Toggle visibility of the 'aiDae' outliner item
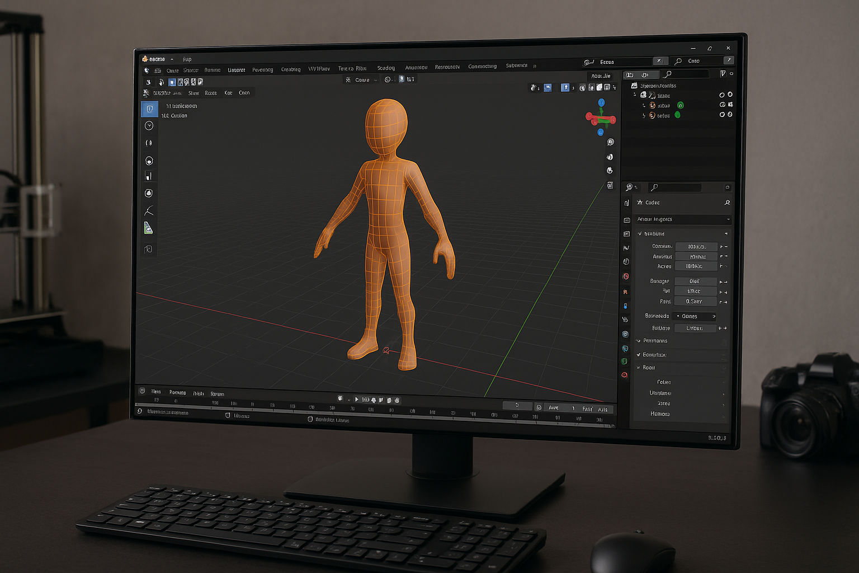The width and height of the screenshot is (859, 573). click(722, 105)
